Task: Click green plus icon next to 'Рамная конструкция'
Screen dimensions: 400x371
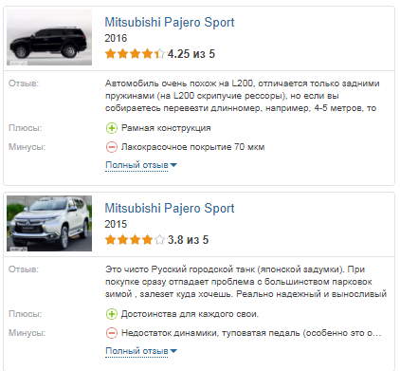Action: pos(112,128)
